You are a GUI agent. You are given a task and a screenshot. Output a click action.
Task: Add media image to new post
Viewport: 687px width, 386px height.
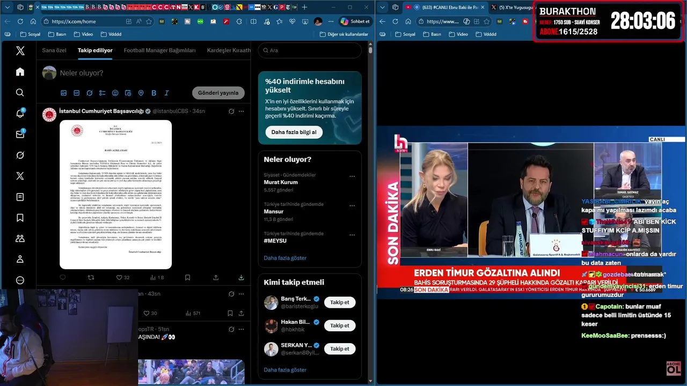(63, 93)
